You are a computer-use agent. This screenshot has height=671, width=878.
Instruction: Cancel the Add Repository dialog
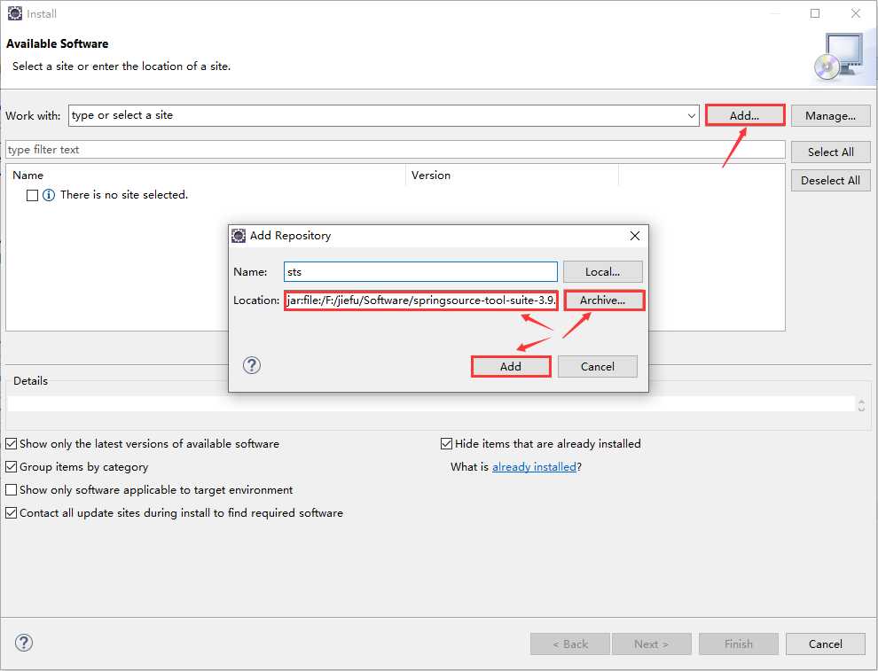click(598, 367)
